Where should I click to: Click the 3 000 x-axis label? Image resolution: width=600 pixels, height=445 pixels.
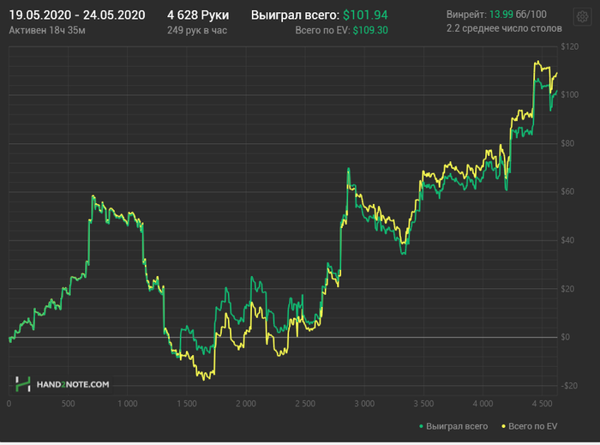[x=364, y=404]
